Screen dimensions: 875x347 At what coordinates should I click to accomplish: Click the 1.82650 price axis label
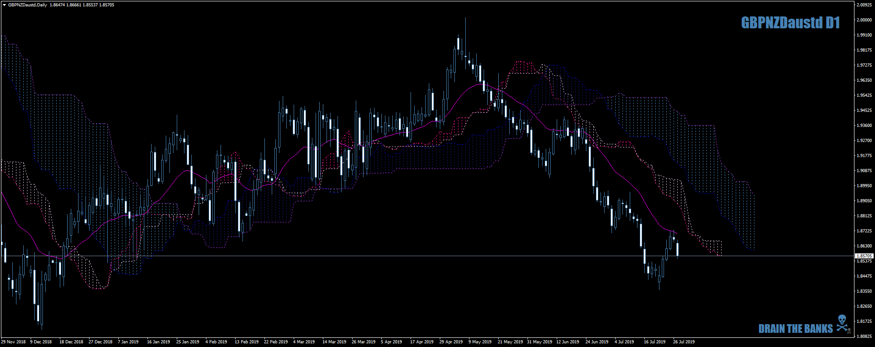tap(864, 306)
